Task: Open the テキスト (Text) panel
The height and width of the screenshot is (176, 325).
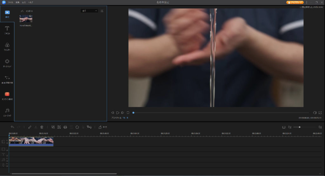Action: (x=7, y=30)
